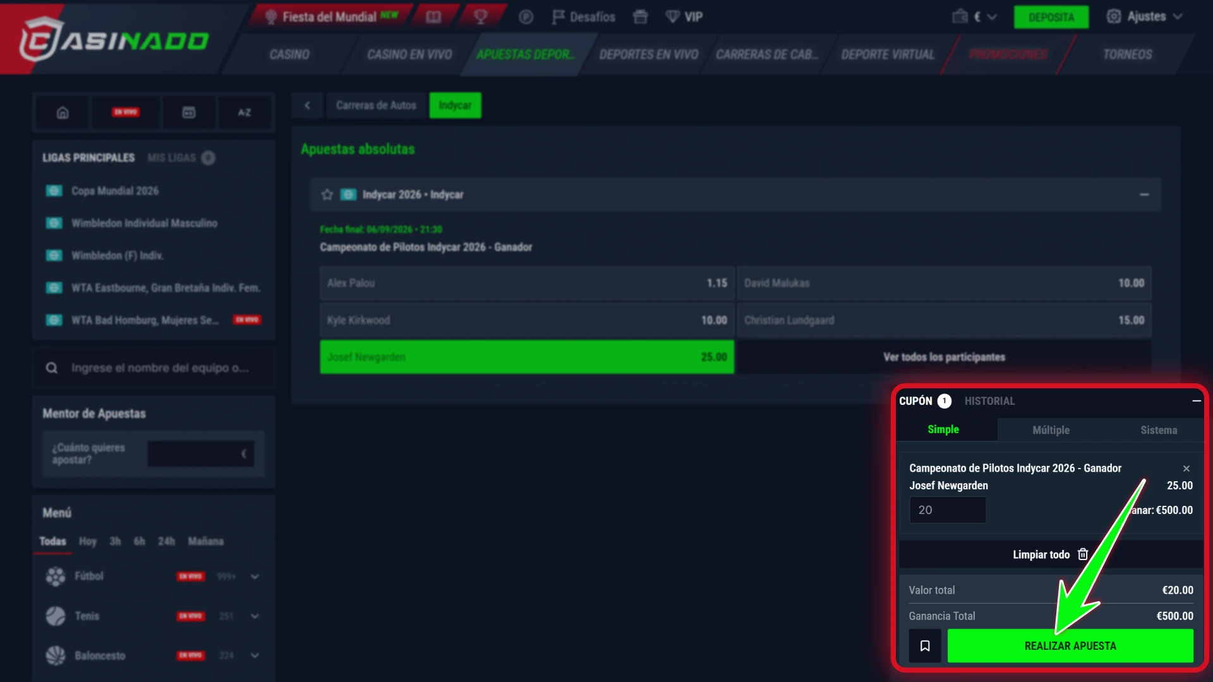Click the team name search field
Screen dimensions: 1213x682
click(x=154, y=368)
